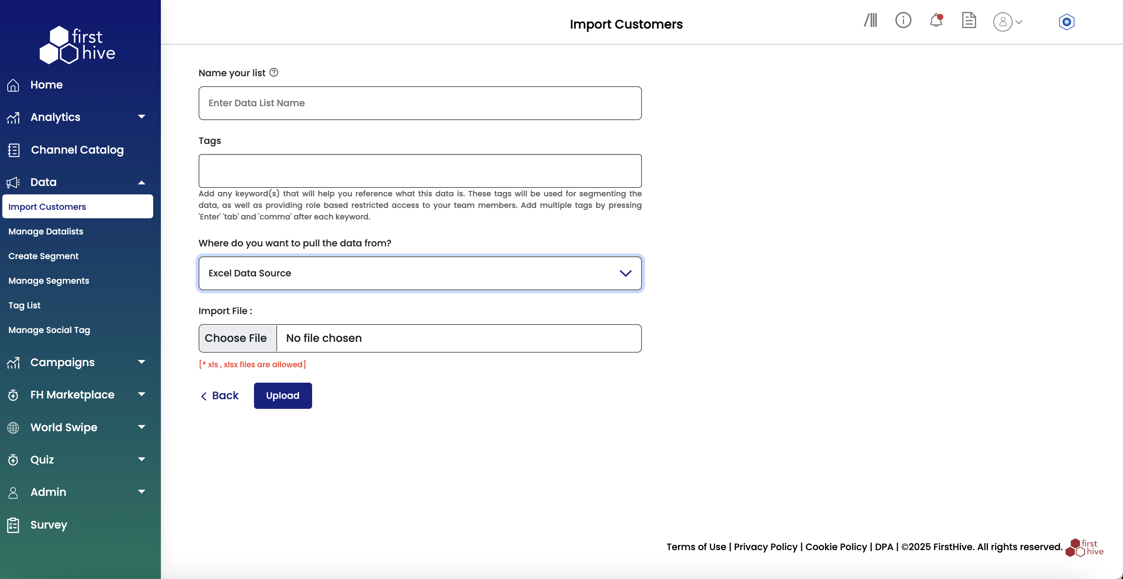Click the Analytics chart icon
The image size is (1123, 579).
13,118
